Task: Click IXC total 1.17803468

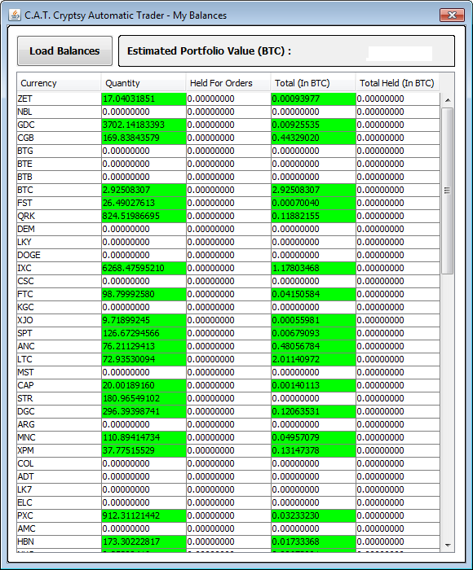Action: 313,268
